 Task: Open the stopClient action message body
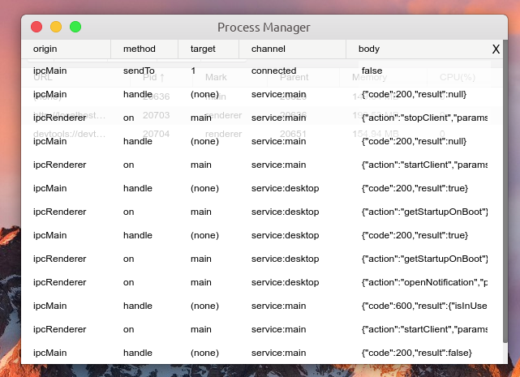pos(424,118)
